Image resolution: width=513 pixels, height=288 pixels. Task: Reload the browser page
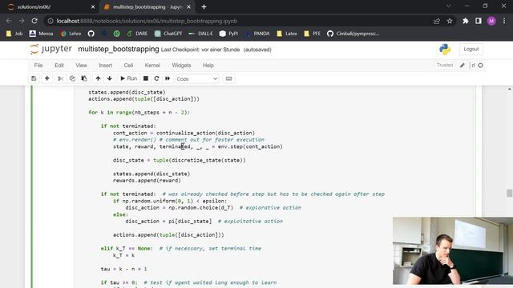point(34,21)
